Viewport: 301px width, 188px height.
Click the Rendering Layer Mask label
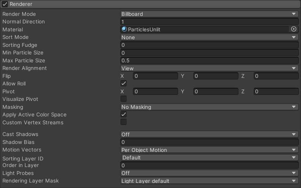coord(30,181)
